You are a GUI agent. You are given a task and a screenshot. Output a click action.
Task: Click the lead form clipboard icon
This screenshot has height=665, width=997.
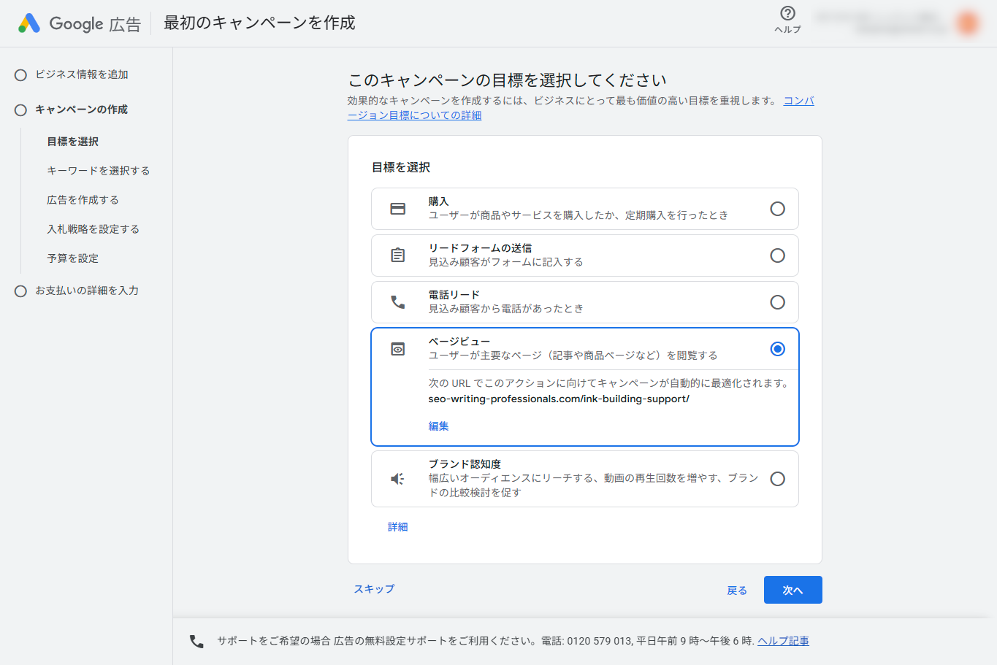397,255
